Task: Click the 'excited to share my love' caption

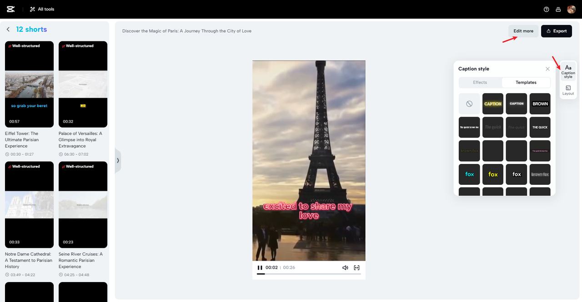Action: point(308,211)
